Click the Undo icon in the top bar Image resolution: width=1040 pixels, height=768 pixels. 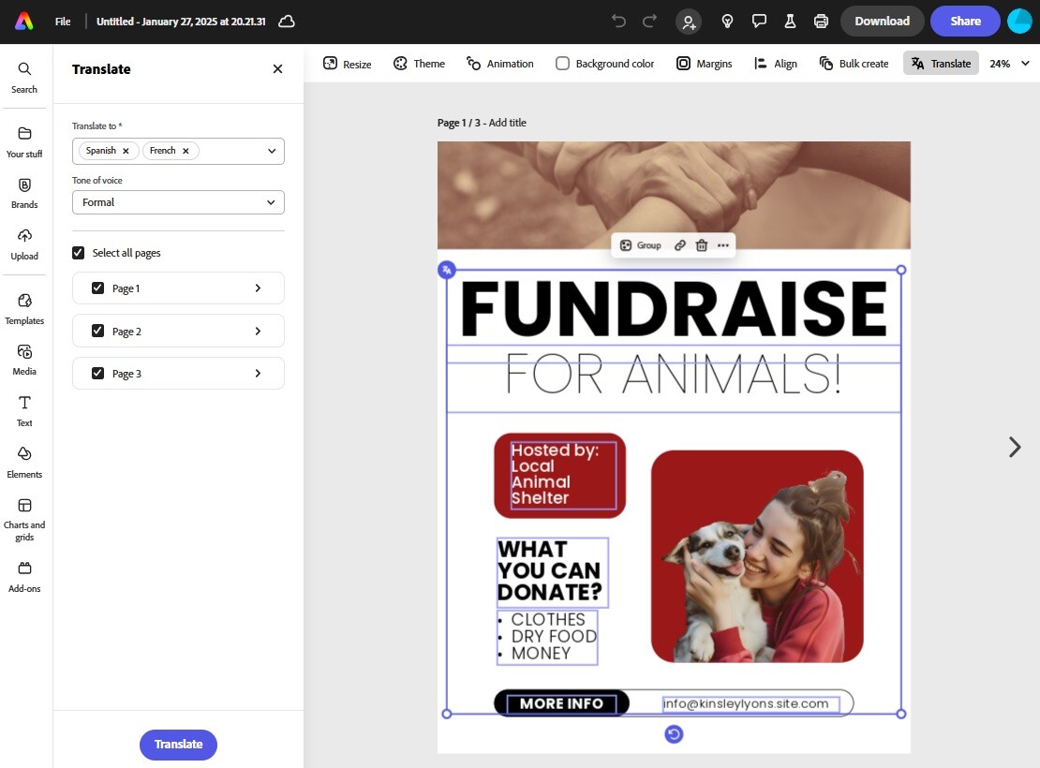[x=617, y=21]
